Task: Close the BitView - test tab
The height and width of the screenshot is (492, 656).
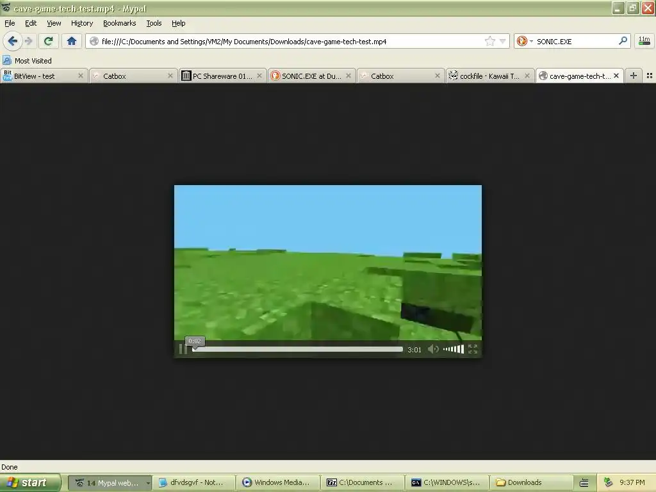Action: [x=81, y=76]
